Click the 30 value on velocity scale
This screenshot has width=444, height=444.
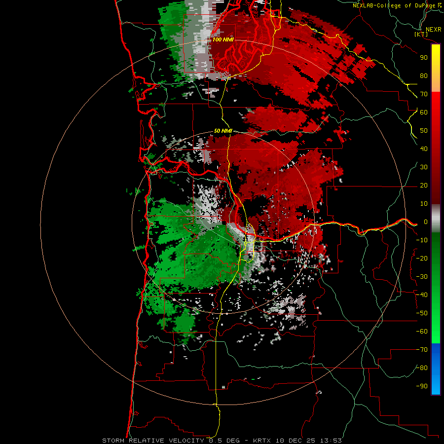click(424, 167)
